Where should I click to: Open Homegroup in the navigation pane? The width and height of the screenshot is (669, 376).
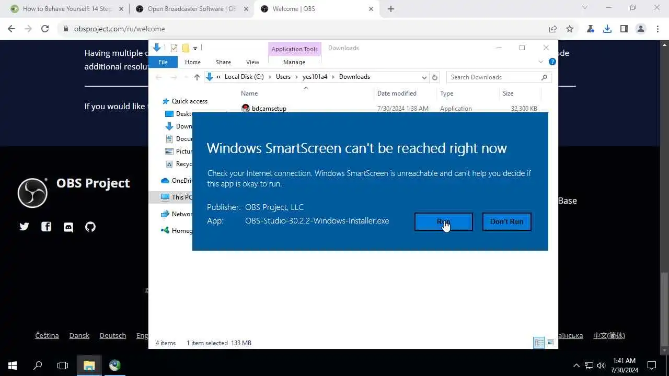pyautogui.click(x=177, y=230)
